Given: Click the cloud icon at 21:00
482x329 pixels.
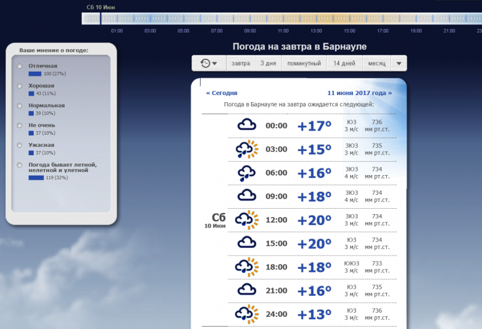Looking at the screenshot, I should point(246,290).
